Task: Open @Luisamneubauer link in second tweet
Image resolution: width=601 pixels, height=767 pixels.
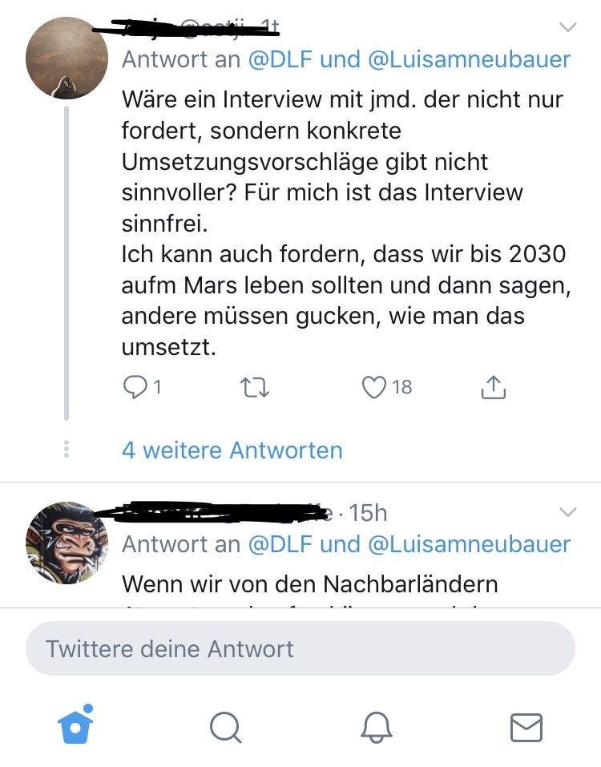Action: (x=469, y=544)
